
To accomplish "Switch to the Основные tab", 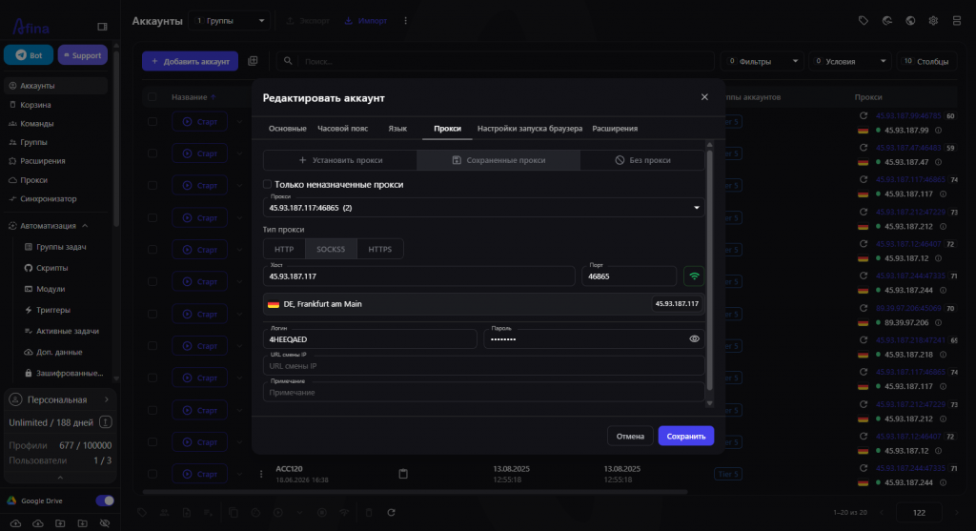I will point(287,129).
